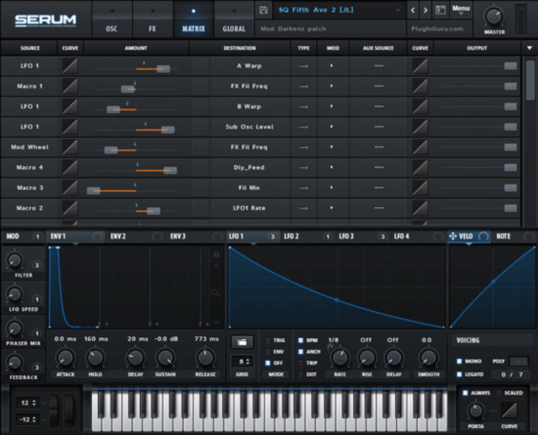This screenshot has width=538, height=435.
Task: Click type arrow in the A Warp row
Action: pyautogui.click(x=304, y=66)
